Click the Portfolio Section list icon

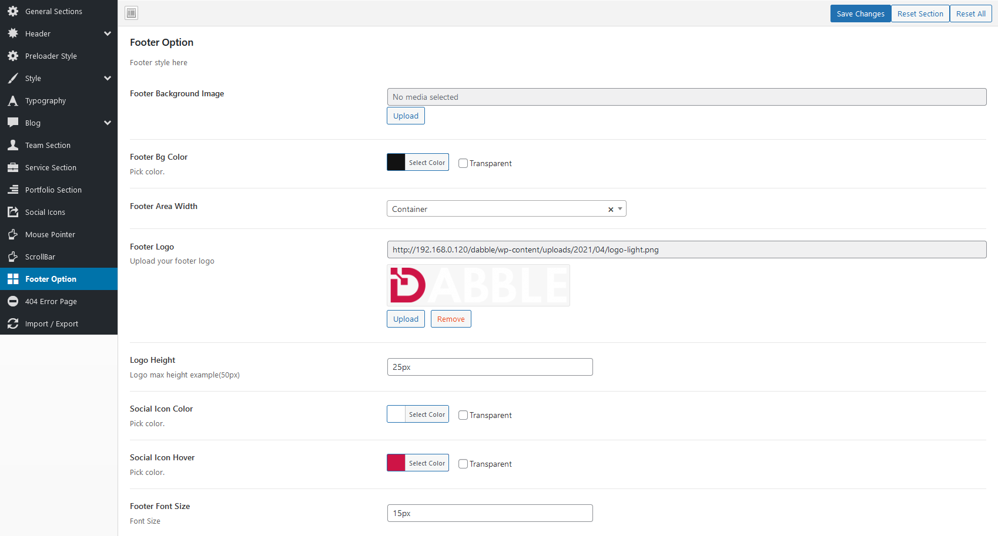[x=13, y=190]
